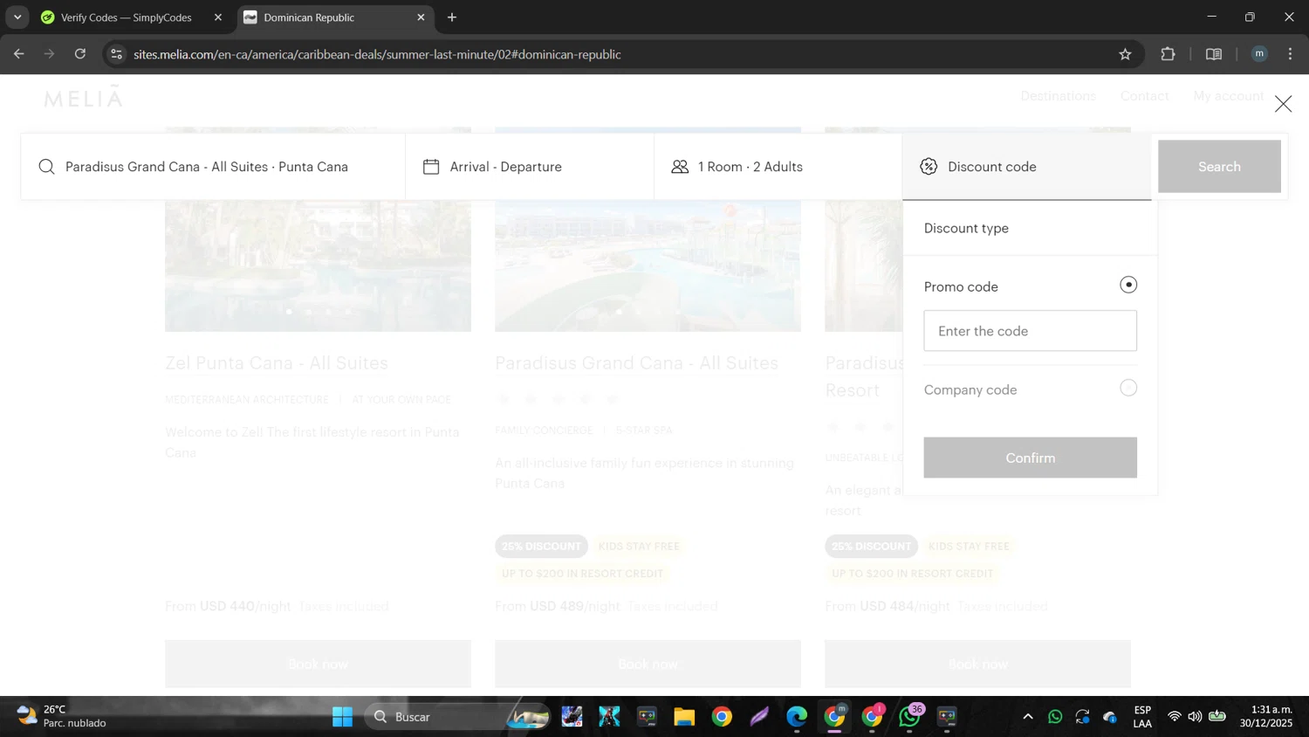Open the Windows Start menu
Image resolution: width=1309 pixels, height=737 pixels.
(x=342, y=717)
